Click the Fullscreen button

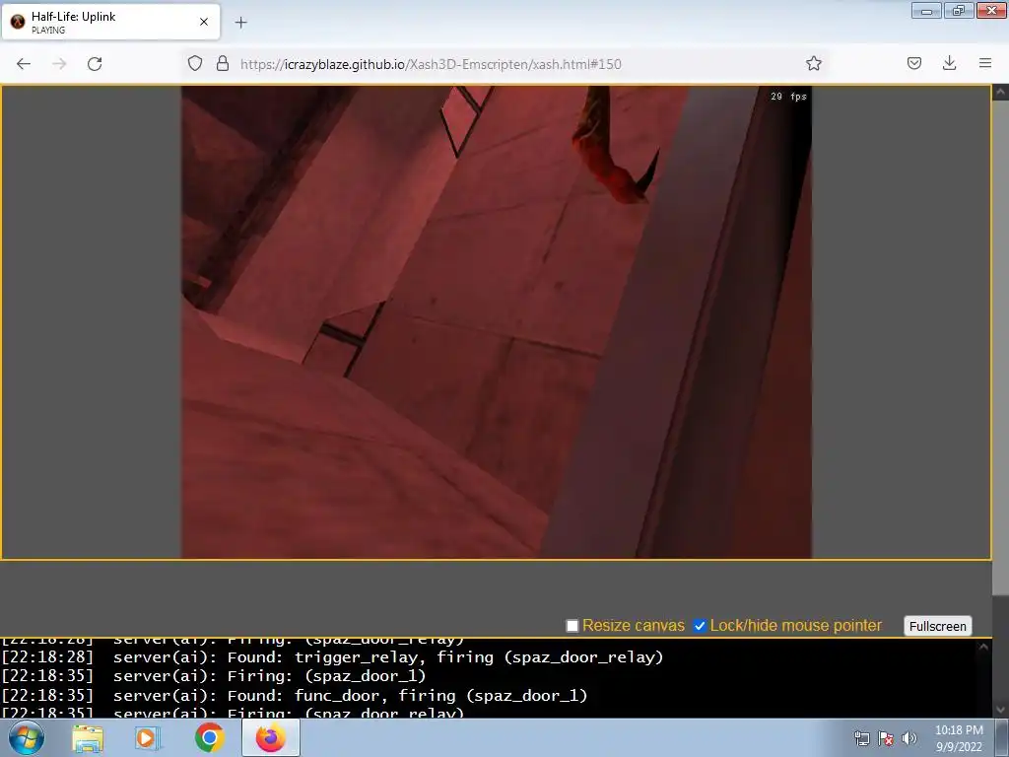[x=938, y=626]
